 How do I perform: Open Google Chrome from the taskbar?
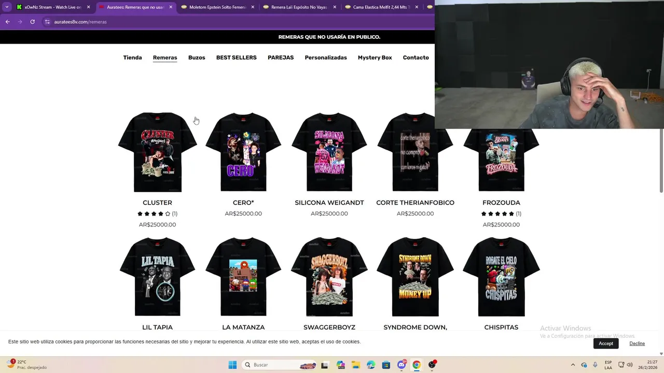pyautogui.click(x=417, y=365)
